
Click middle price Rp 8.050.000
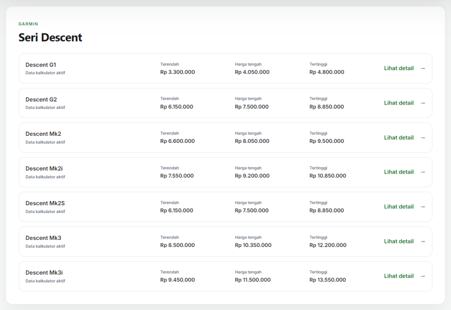252,141
